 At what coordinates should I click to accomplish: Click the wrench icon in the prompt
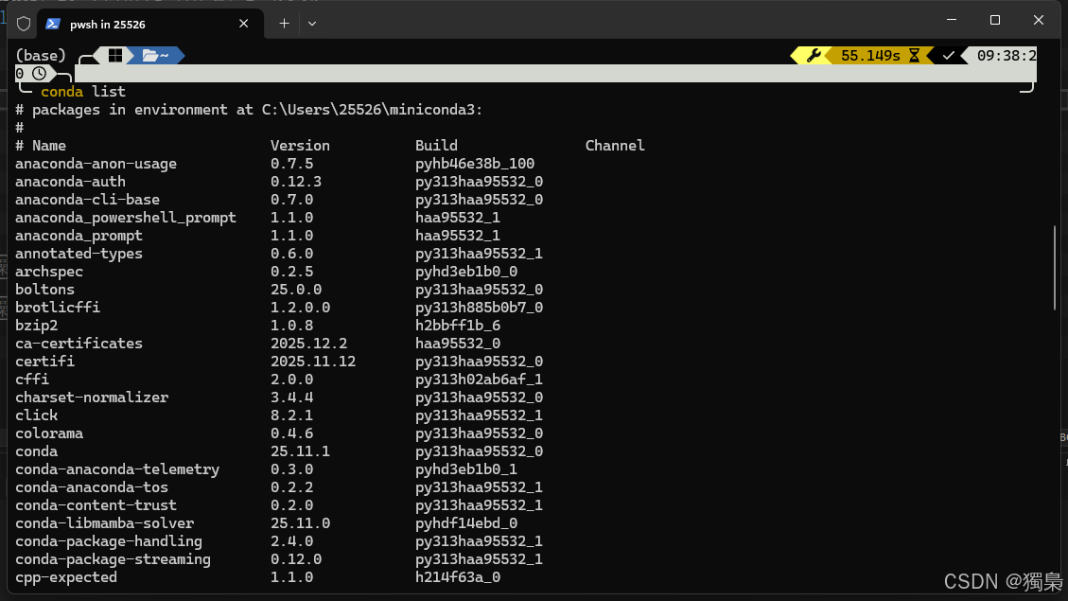point(814,55)
